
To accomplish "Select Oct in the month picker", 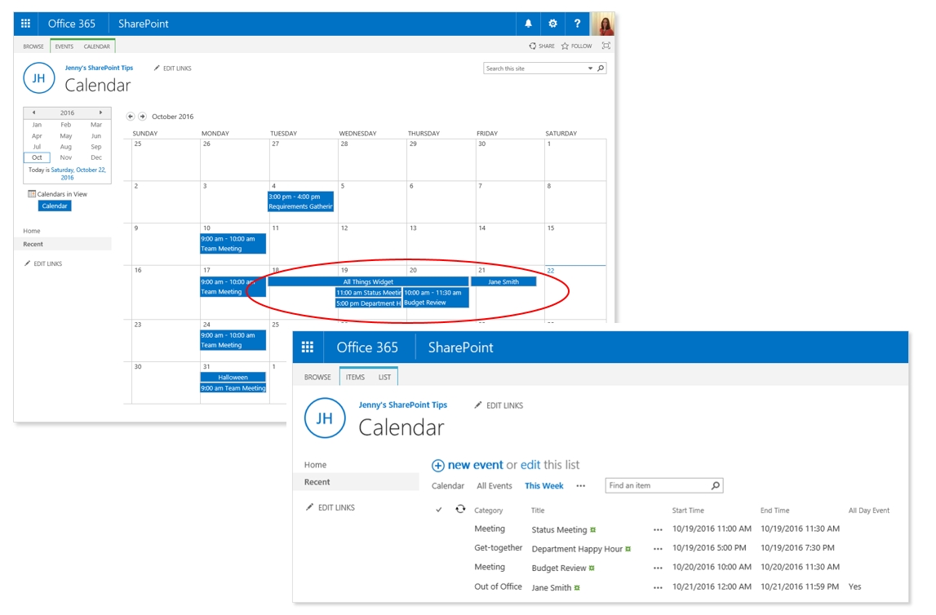I will [37, 157].
